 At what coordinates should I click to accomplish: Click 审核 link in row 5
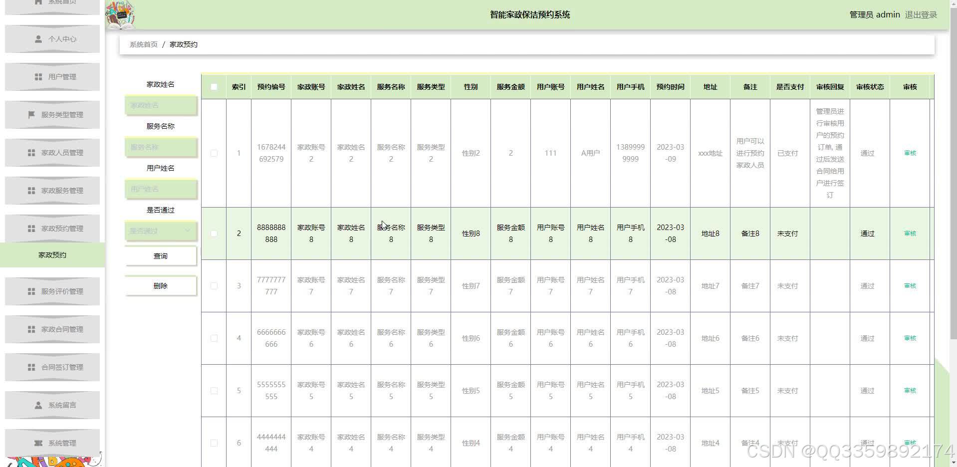[x=910, y=391]
